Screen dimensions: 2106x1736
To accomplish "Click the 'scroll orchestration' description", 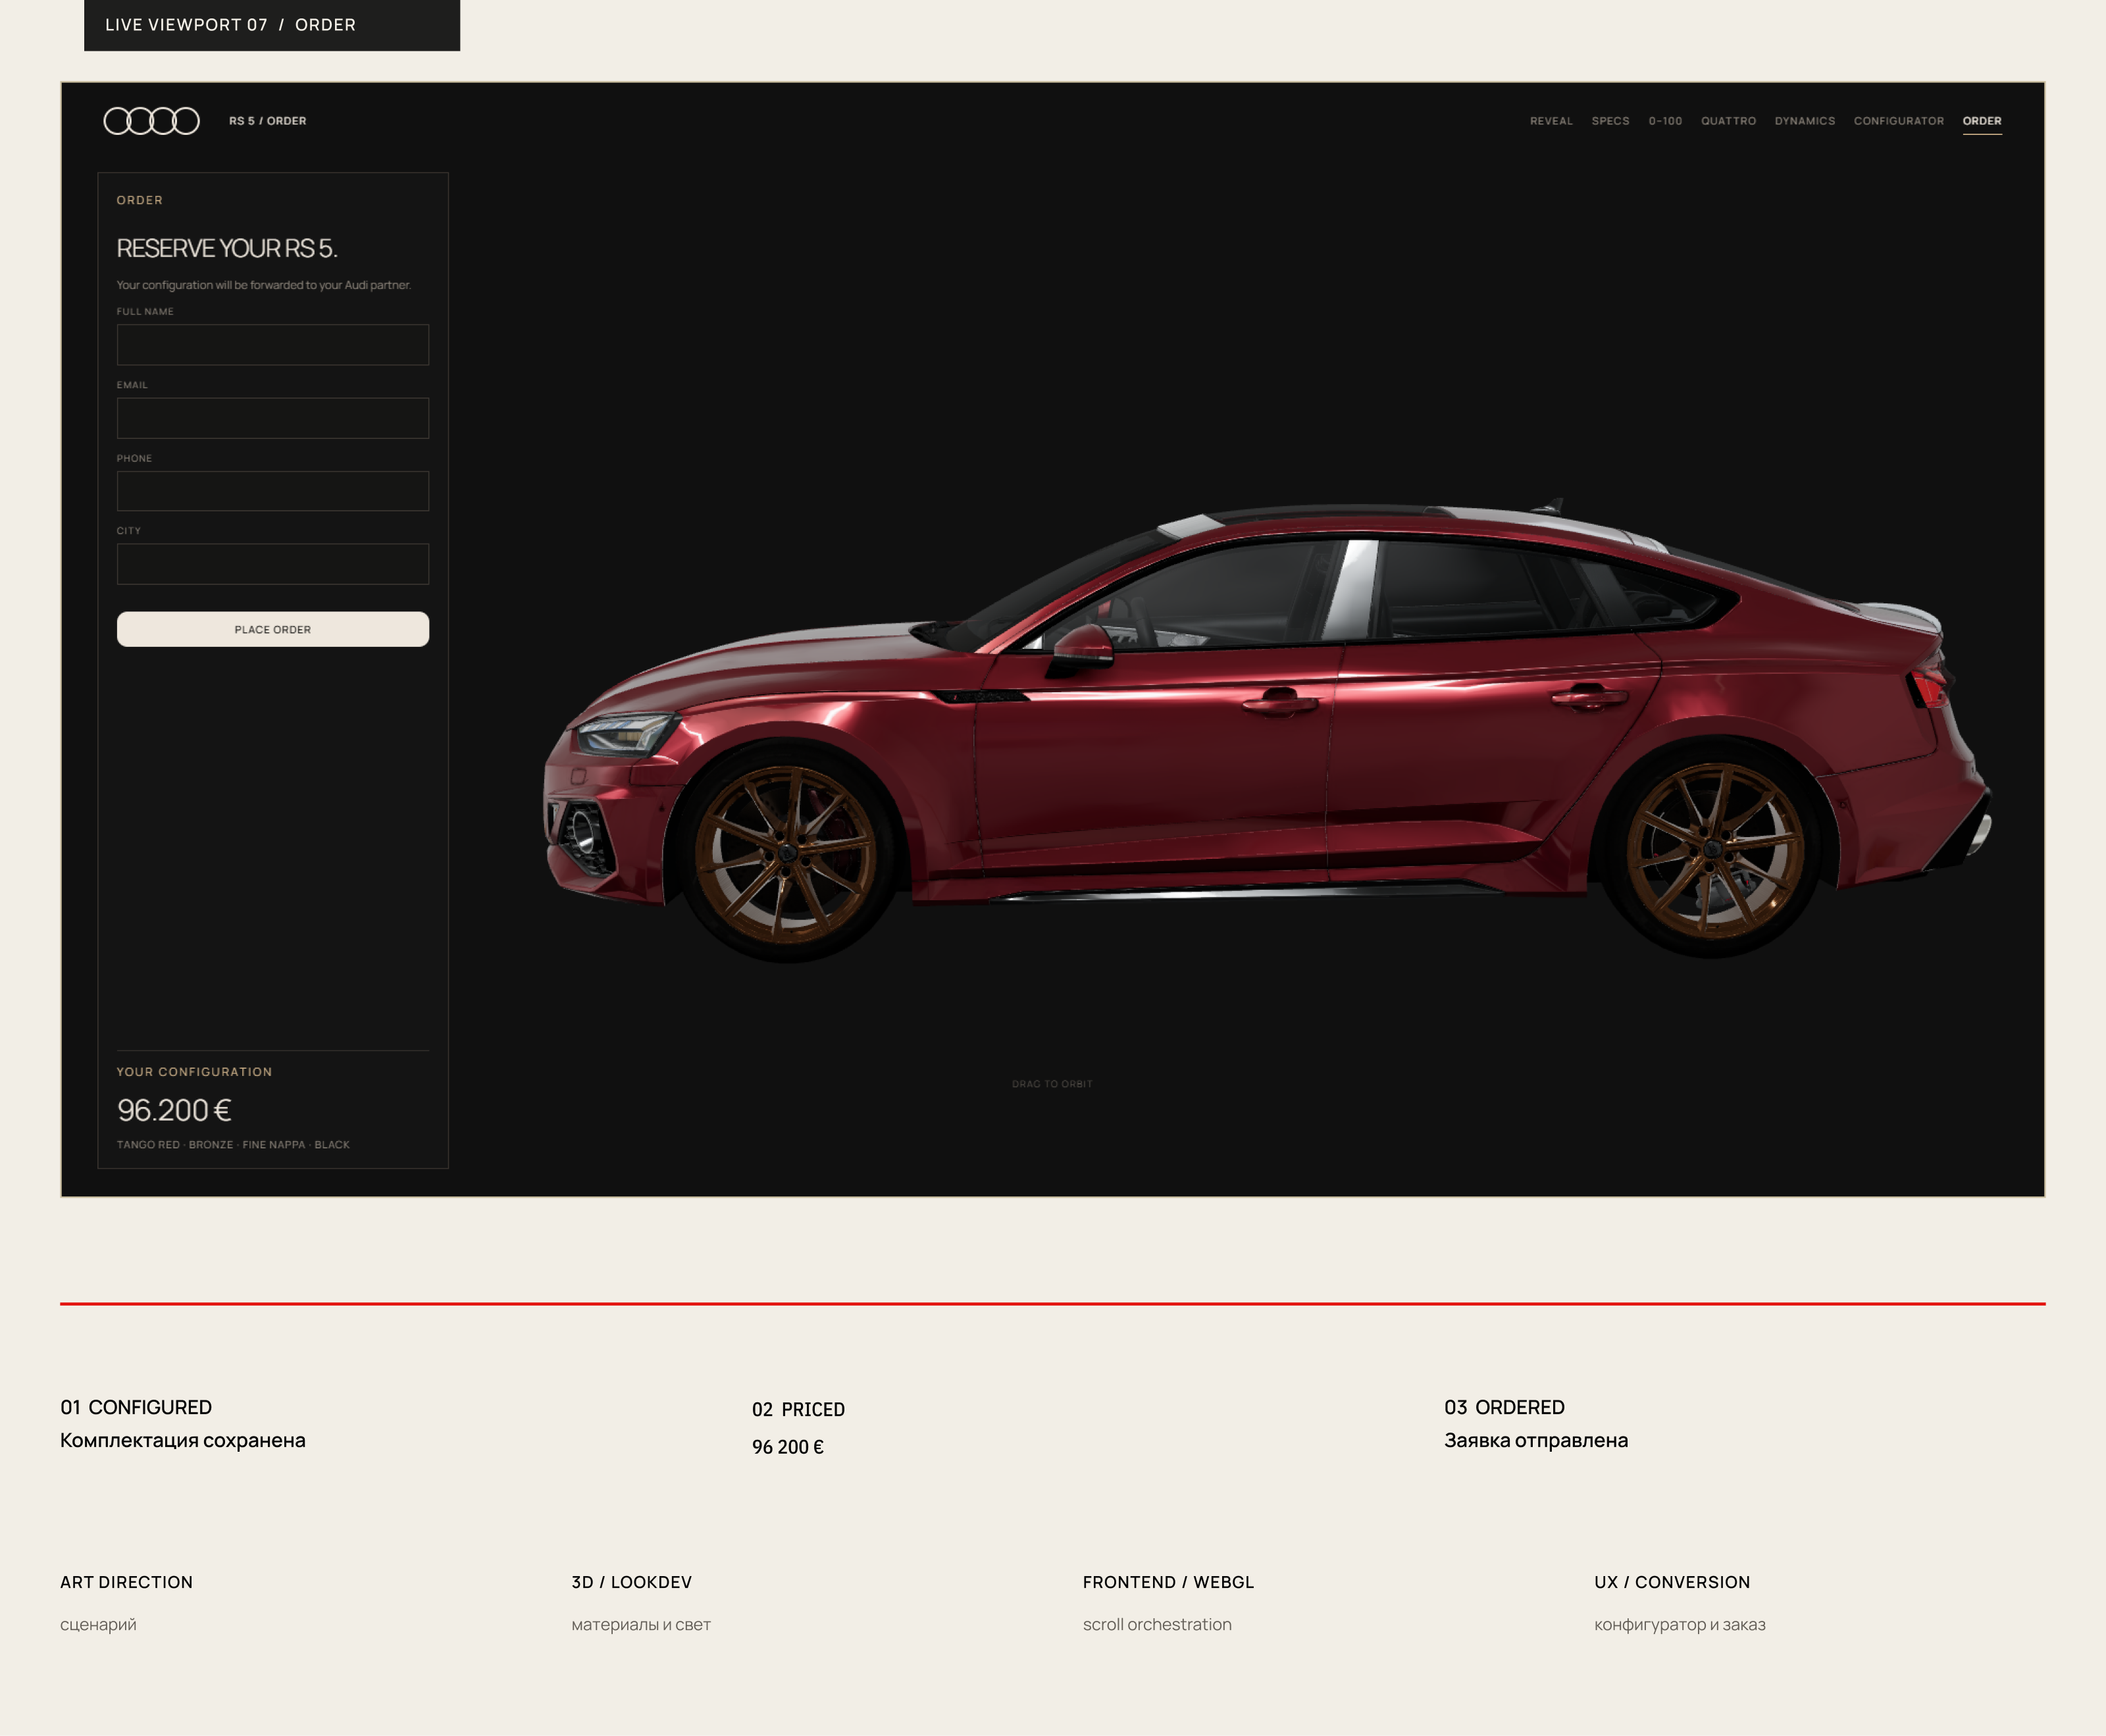I will [1157, 1624].
